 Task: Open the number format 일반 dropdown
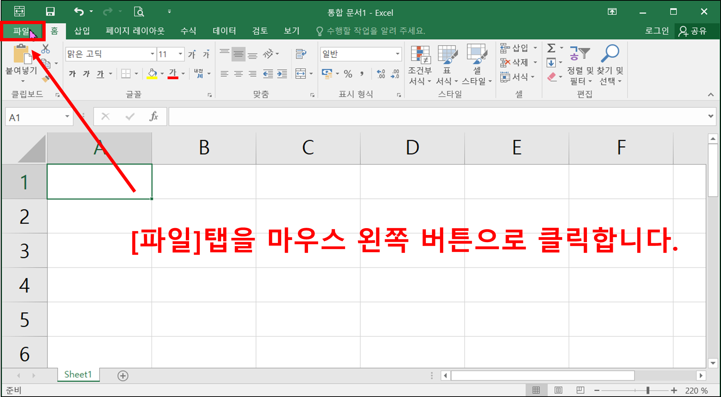(x=398, y=54)
